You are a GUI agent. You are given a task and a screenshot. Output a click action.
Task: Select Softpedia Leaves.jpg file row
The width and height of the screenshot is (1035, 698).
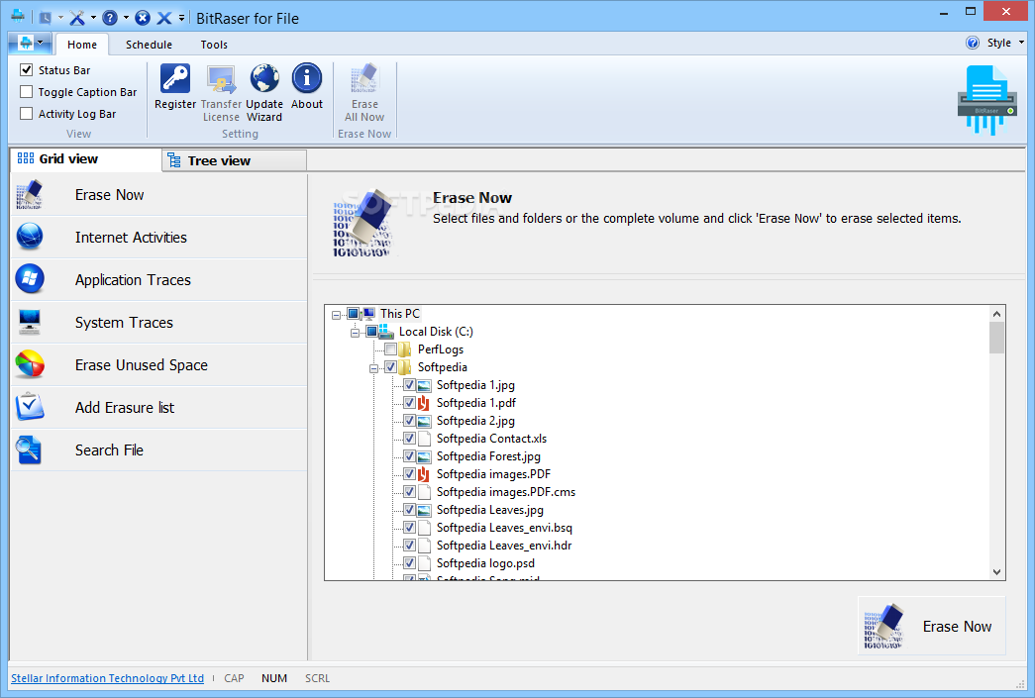pyautogui.click(x=490, y=510)
